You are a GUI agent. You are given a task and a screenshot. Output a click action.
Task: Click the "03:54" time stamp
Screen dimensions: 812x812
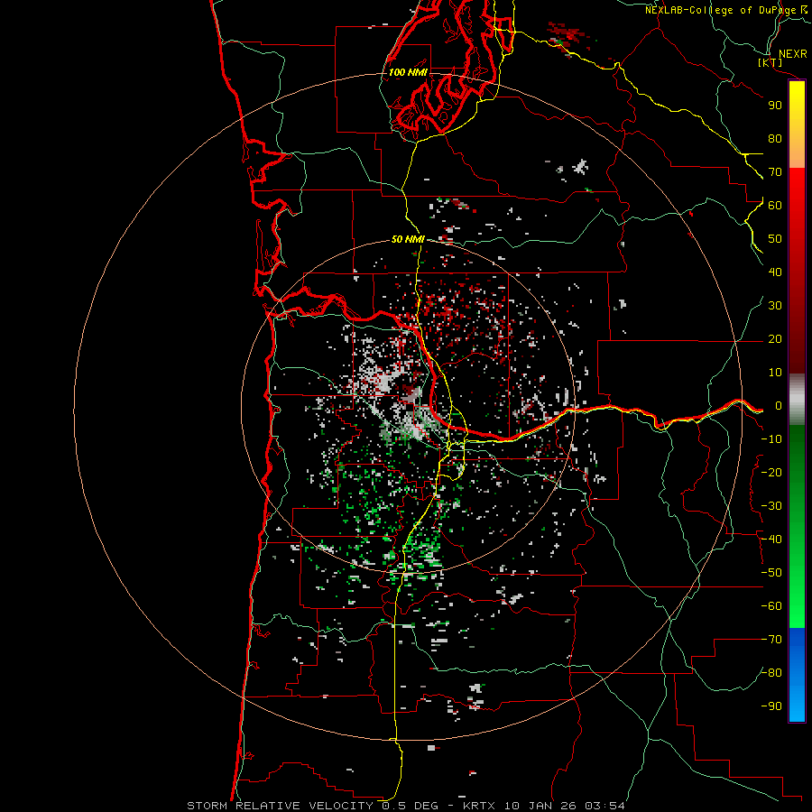(604, 806)
